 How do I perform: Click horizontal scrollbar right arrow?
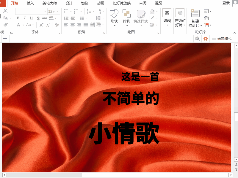coord(231,175)
